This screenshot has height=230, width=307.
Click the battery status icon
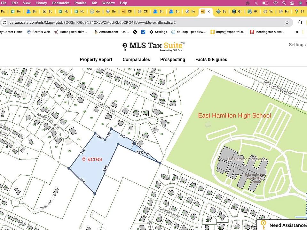pyautogui.click(x=265, y=3)
